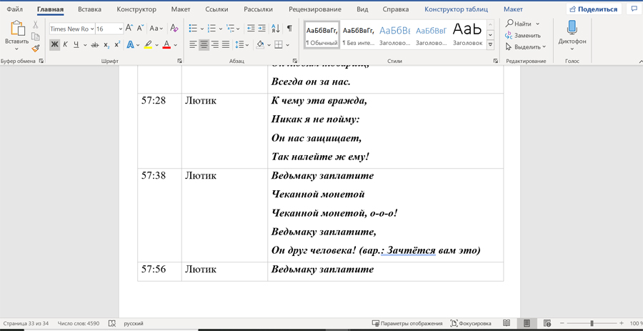Viewport: 643px width, 331px height.
Task: Open Параметры отображения display settings
Action: (x=407, y=323)
